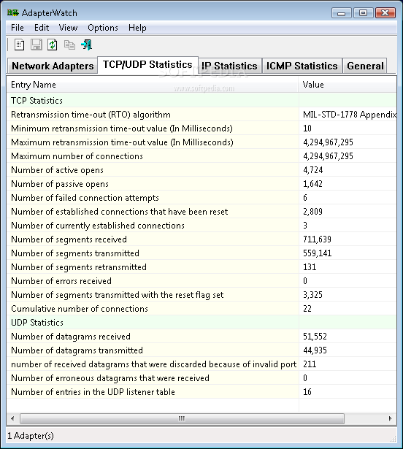Viewport: 403px width, 449px height.
Task: Select Number of datagrams transmitted row
Action: (x=201, y=350)
